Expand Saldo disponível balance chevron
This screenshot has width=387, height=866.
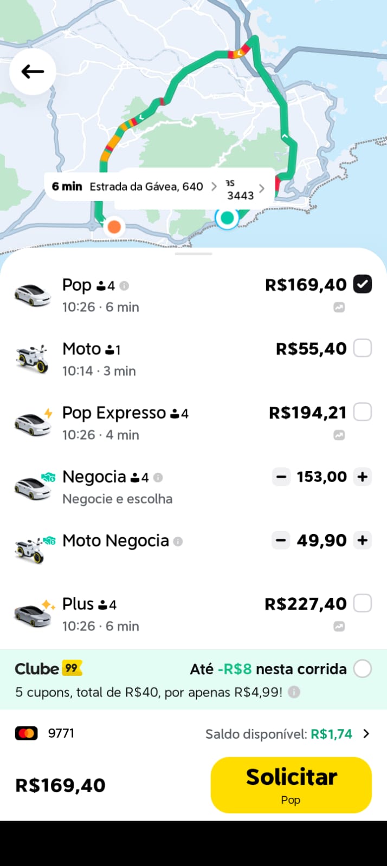(366, 733)
